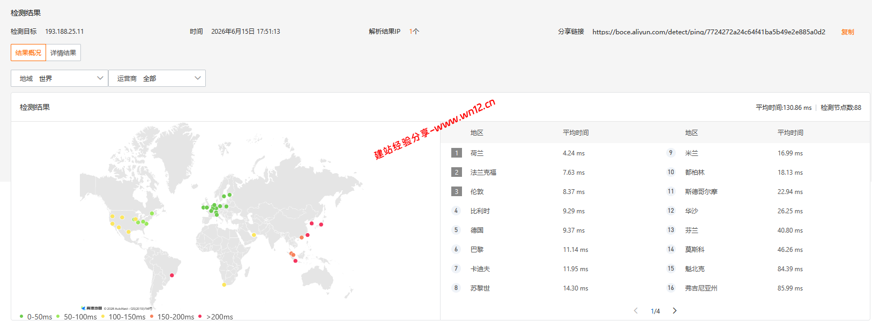
Task: Click the 魁北克 region name
Action: pos(695,269)
